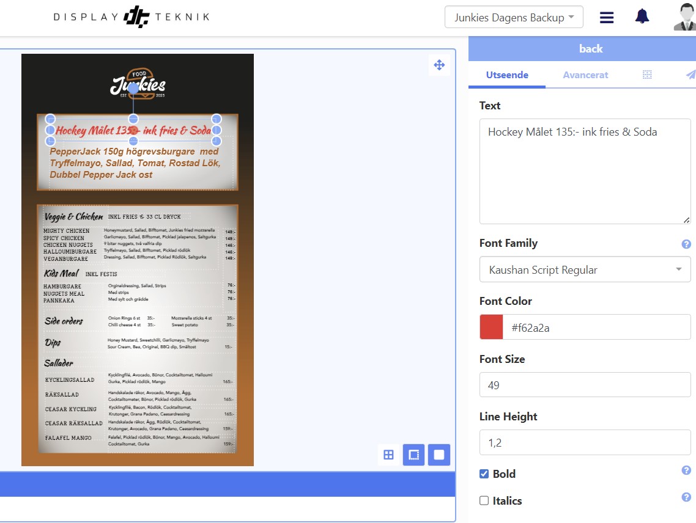The width and height of the screenshot is (696, 523).
Task: Click the blue bar below the canvas
Action: tap(228, 484)
